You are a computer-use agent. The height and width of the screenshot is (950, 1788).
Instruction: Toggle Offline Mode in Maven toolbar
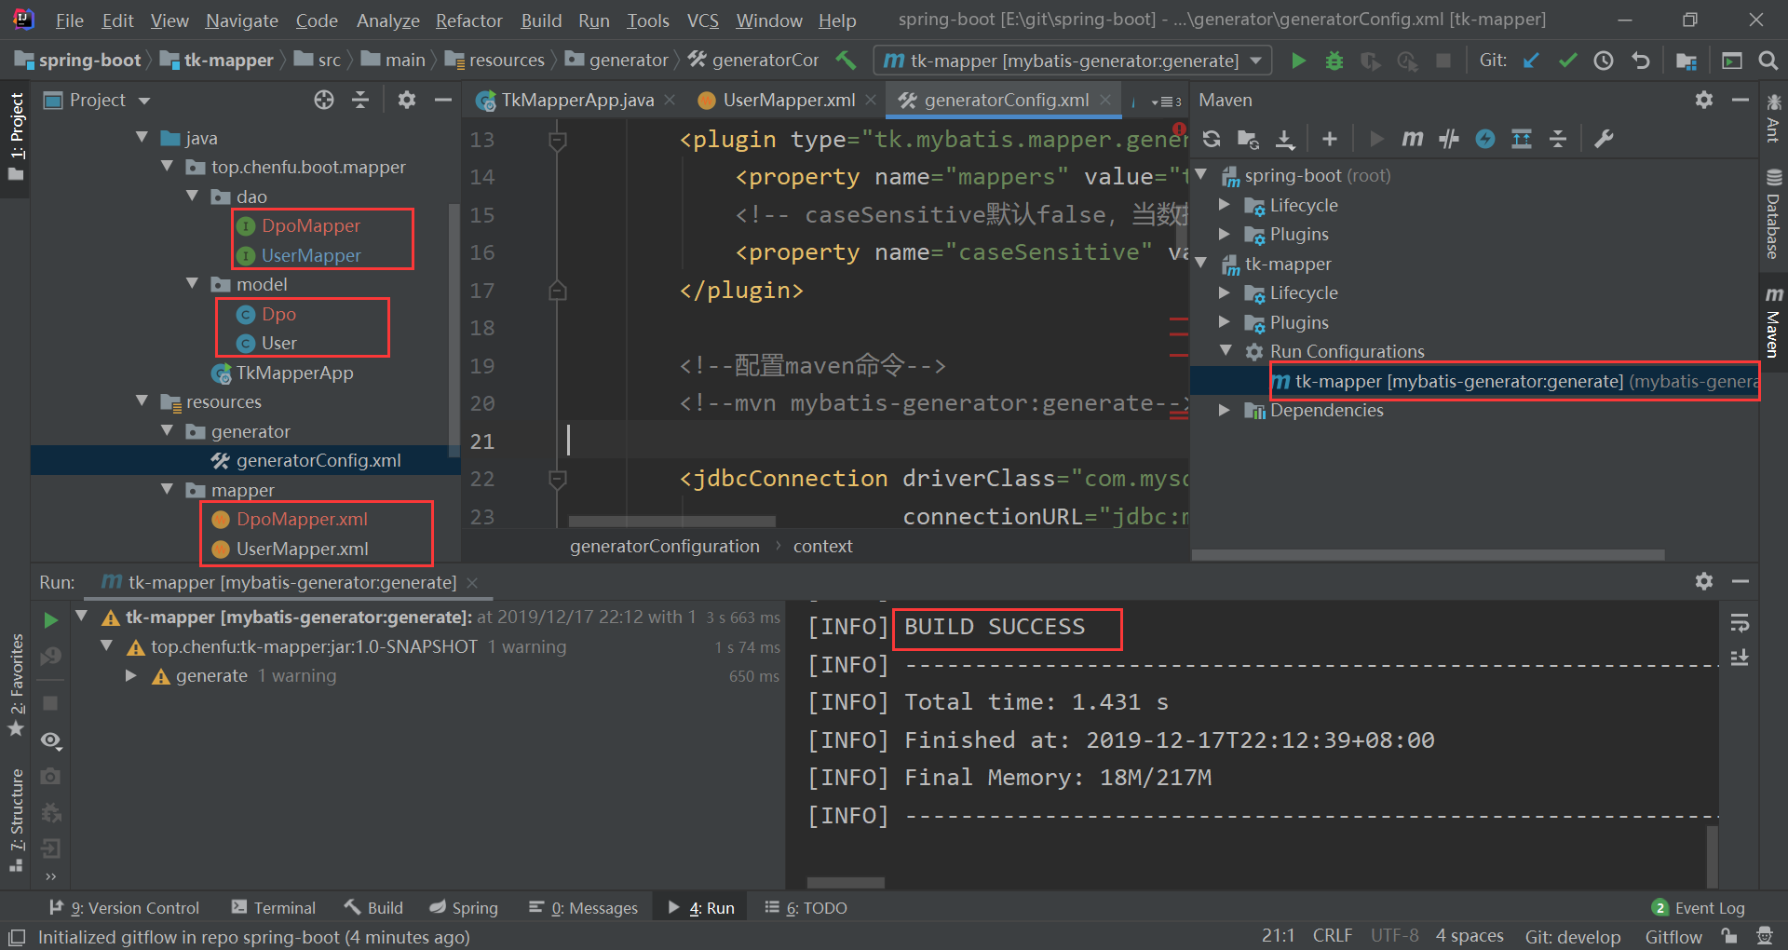1449,139
